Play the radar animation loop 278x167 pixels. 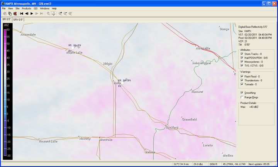pos(32,13)
